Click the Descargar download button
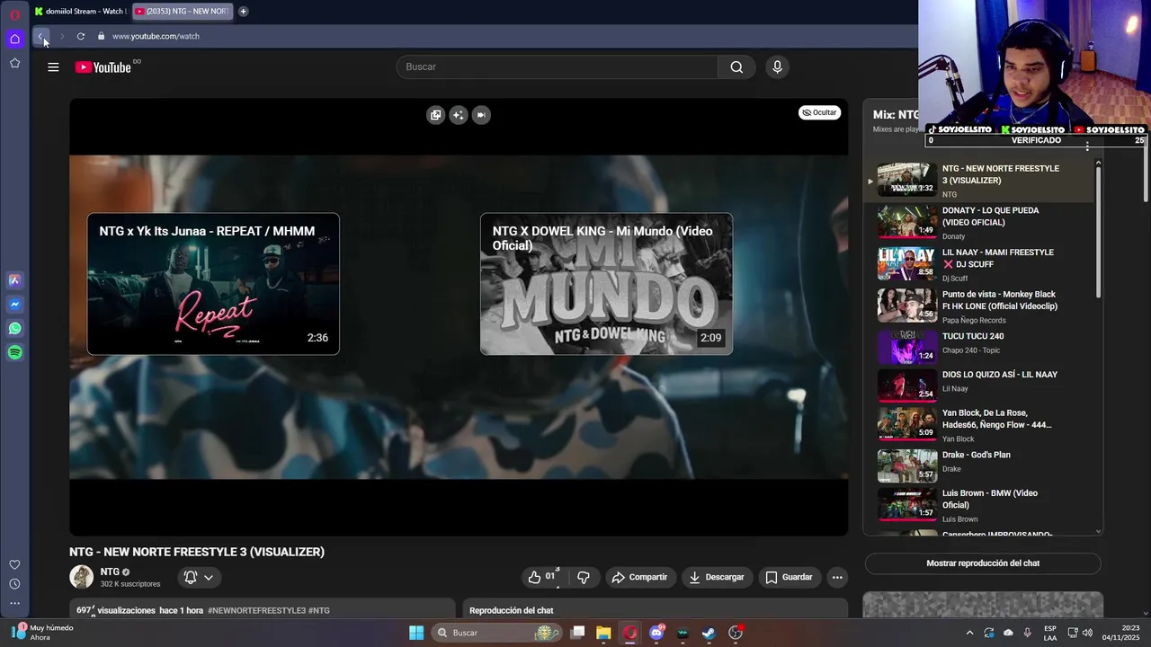This screenshot has width=1151, height=647. point(717,577)
